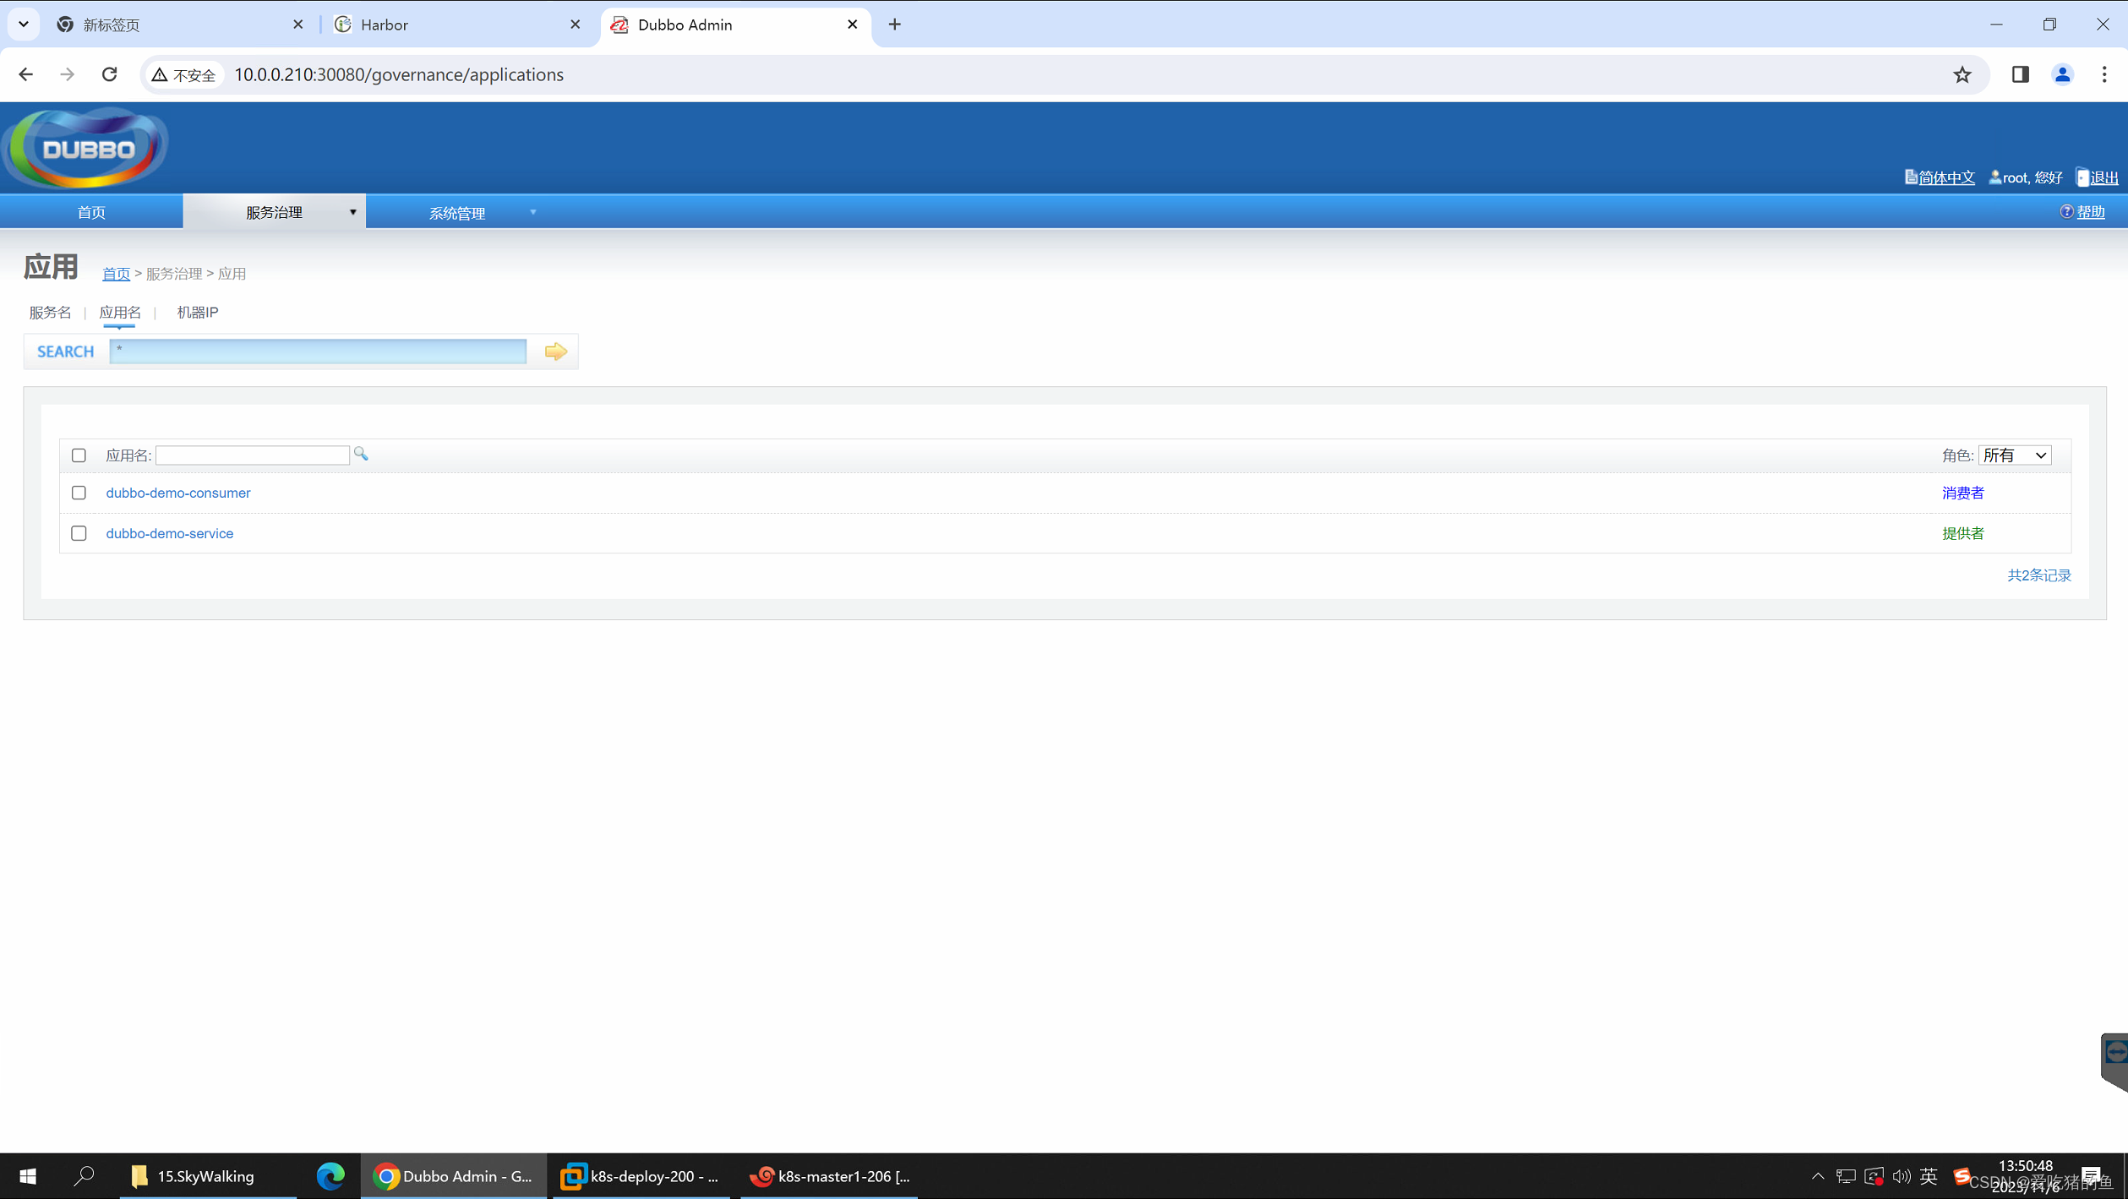Viewport: 2128px width, 1199px height.
Task: Expand the 服务治理 menu
Action: tap(274, 212)
